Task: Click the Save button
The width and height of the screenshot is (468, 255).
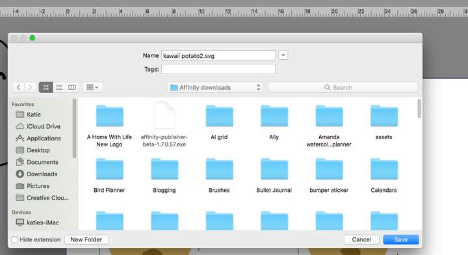Action: [x=401, y=239]
